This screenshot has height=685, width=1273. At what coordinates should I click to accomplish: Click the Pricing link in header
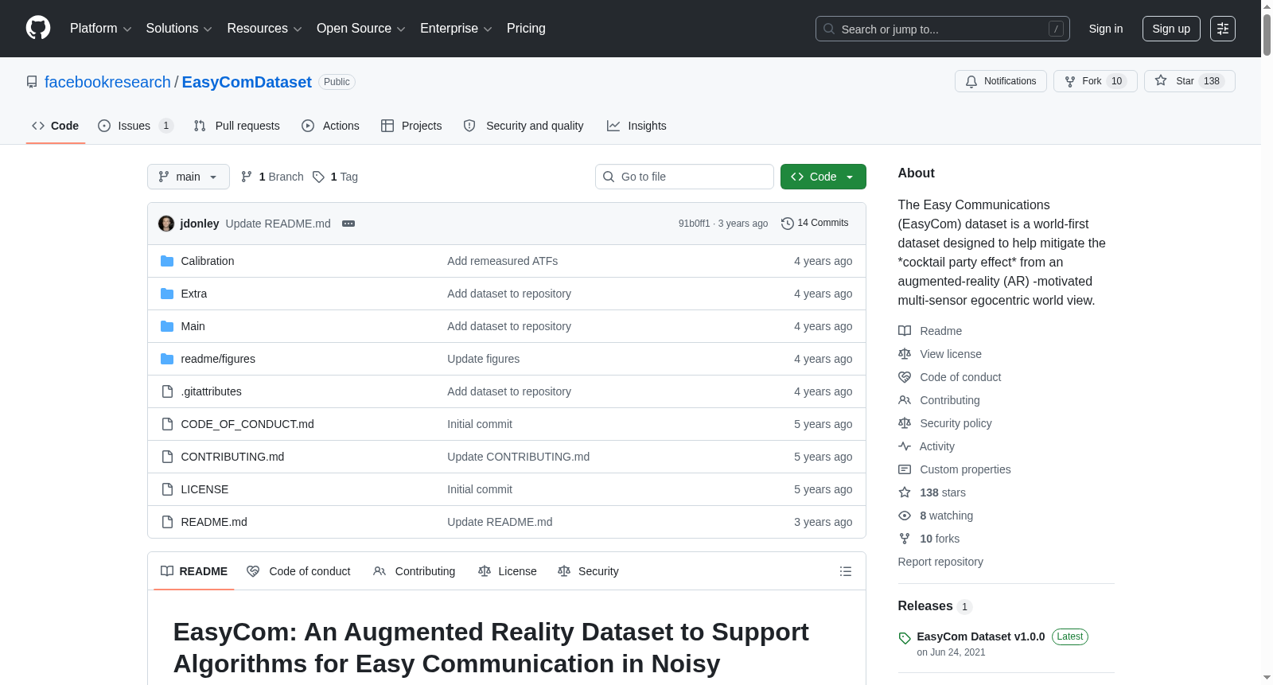[x=526, y=29]
